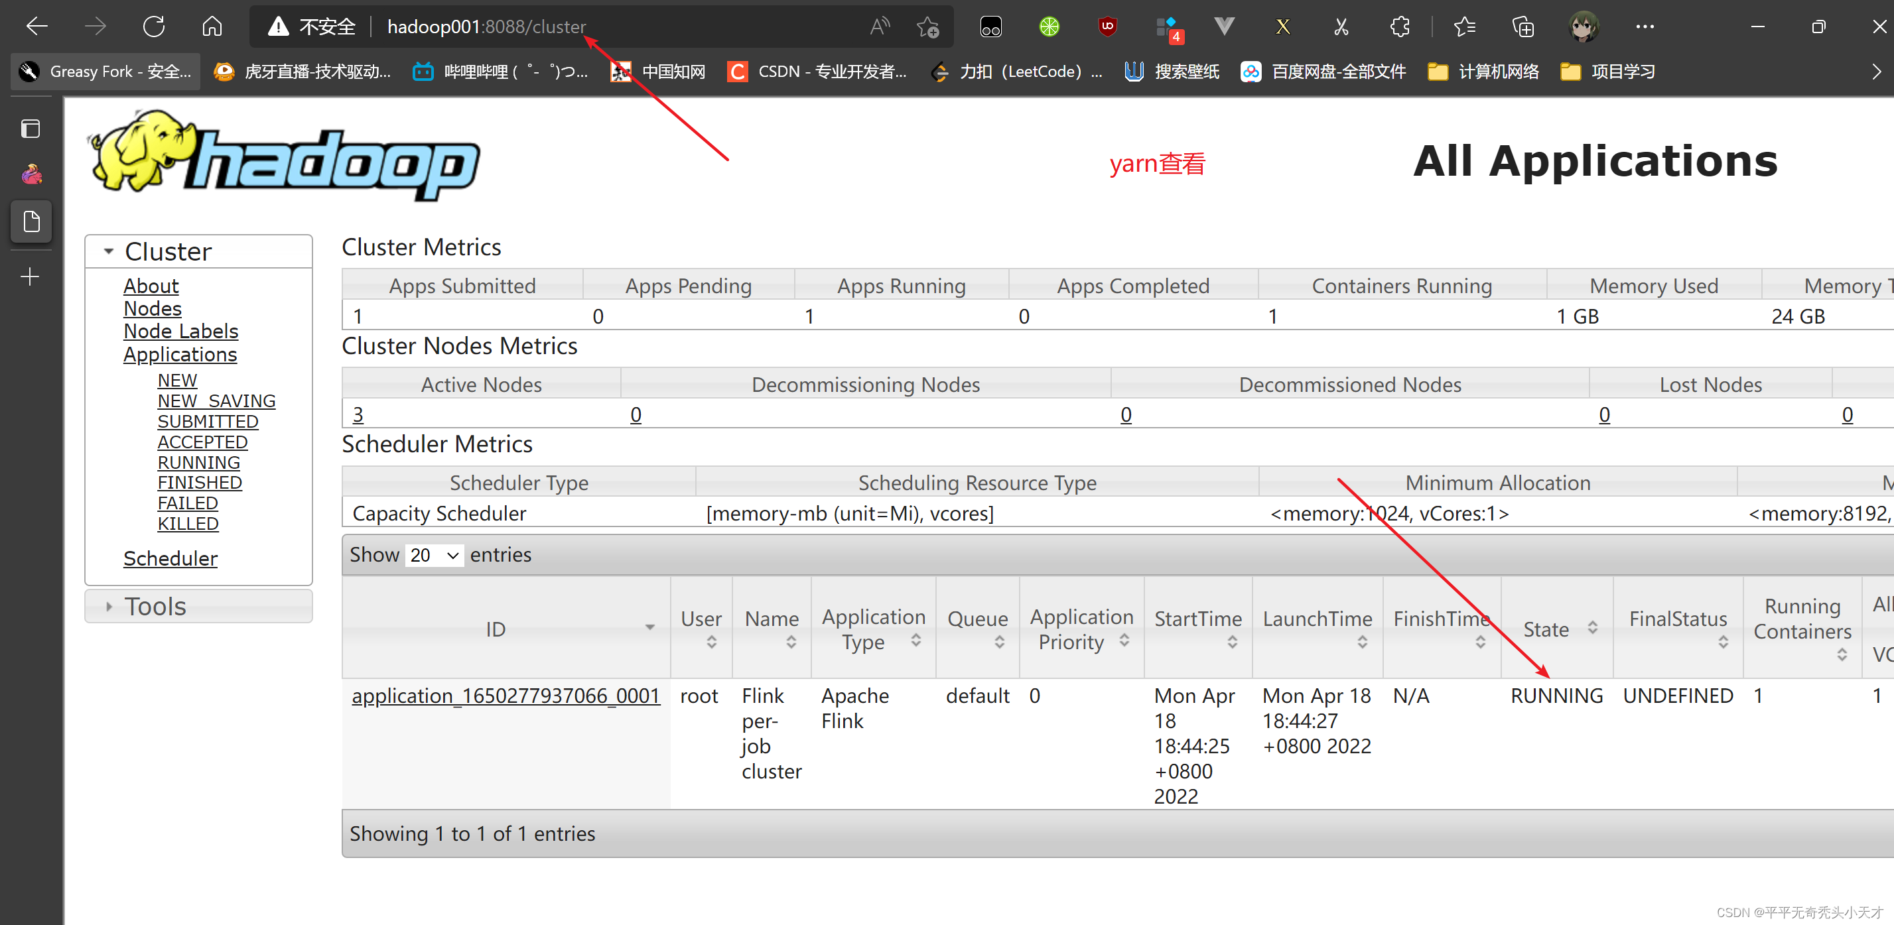This screenshot has width=1894, height=925.
Task: Toggle the add-to-favorites star in address bar
Action: [928, 27]
